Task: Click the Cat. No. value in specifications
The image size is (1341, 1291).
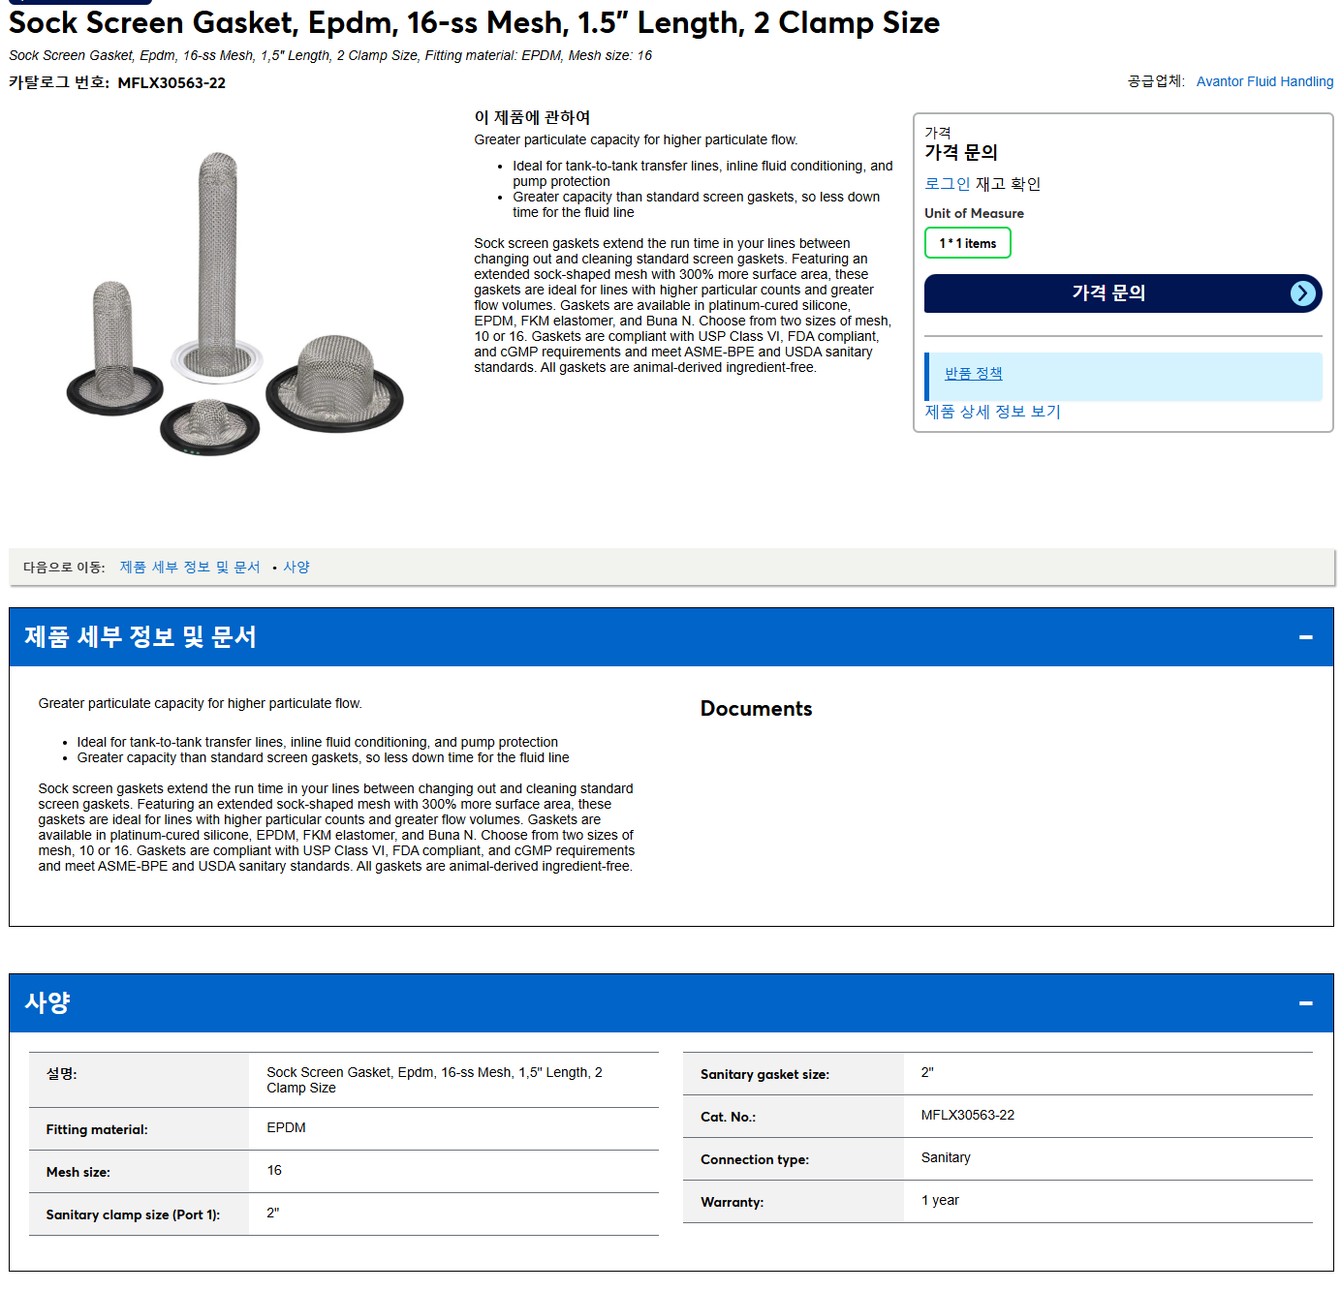Action: tap(967, 1116)
